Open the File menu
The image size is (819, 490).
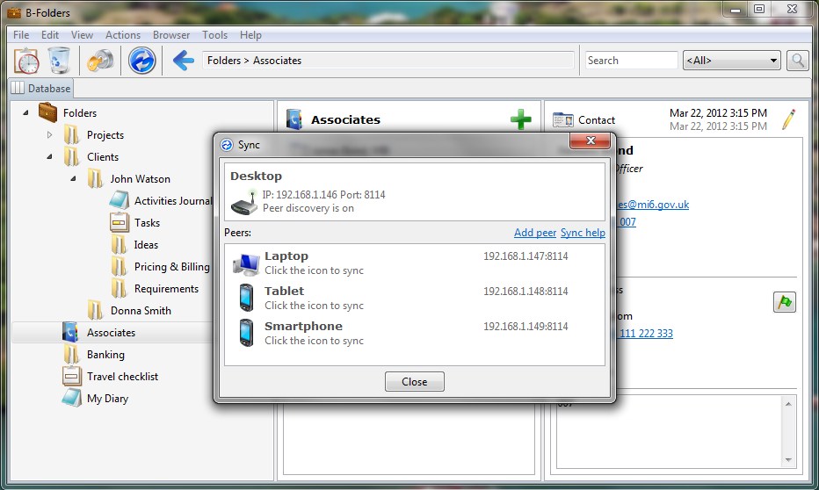[x=21, y=35]
